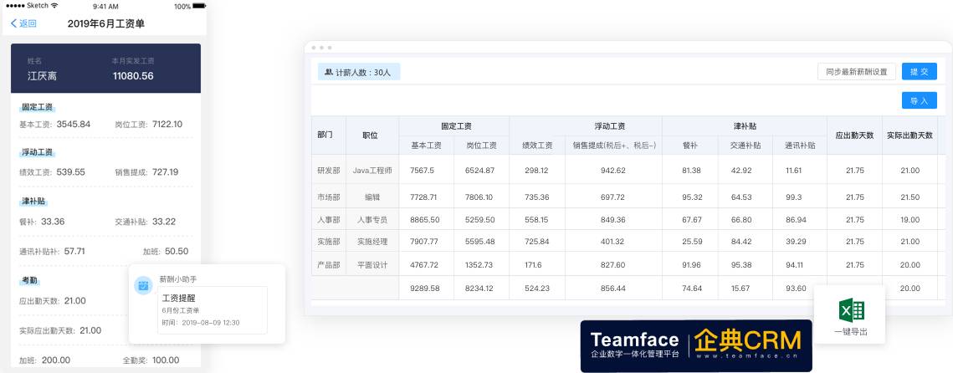Select the 基本工资 column header
Image resolution: width=953 pixels, height=373 pixels.
coord(426,146)
